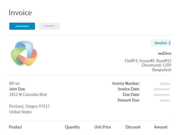The width and height of the screenshot is (181, 135).
Task: Click the Due Date value placeholder
Action: pyautogui.click(x=162, y=95)
